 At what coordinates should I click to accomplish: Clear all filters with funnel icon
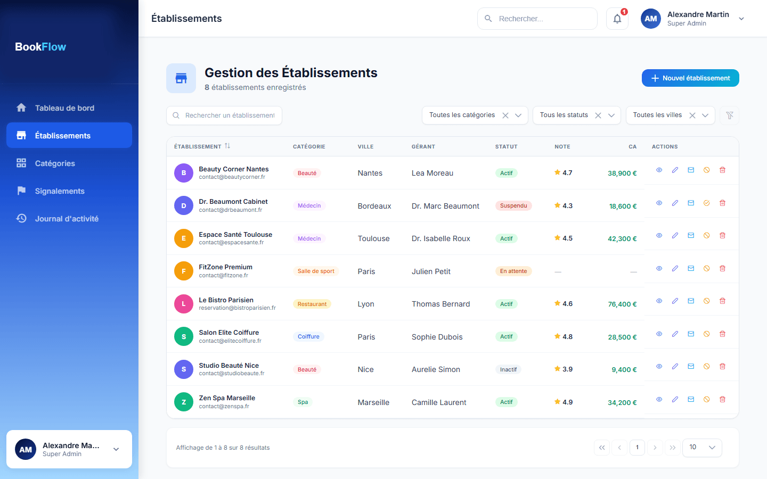click(730, 115)
